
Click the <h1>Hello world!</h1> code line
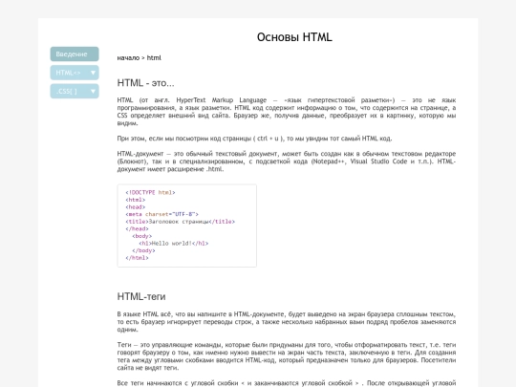click(173, 244)
